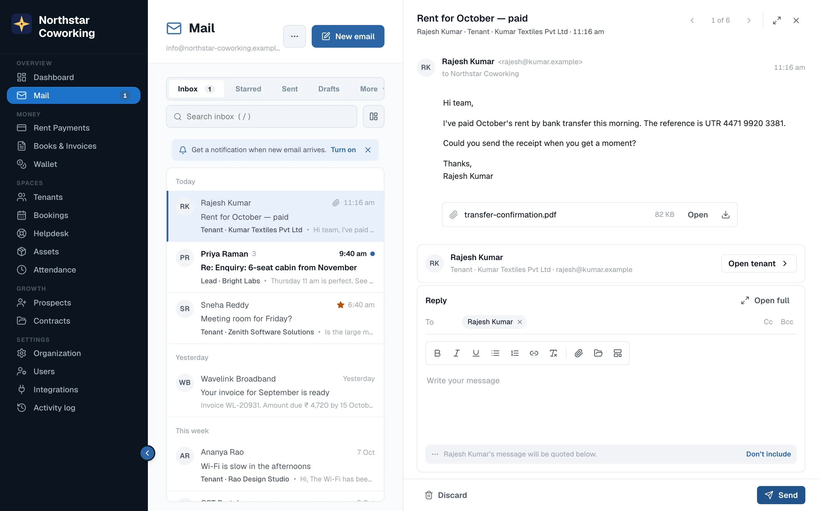The image size is (819, 511).
Task: Clear text formatting in reply toolbar
Action: [x=553, y=353]
